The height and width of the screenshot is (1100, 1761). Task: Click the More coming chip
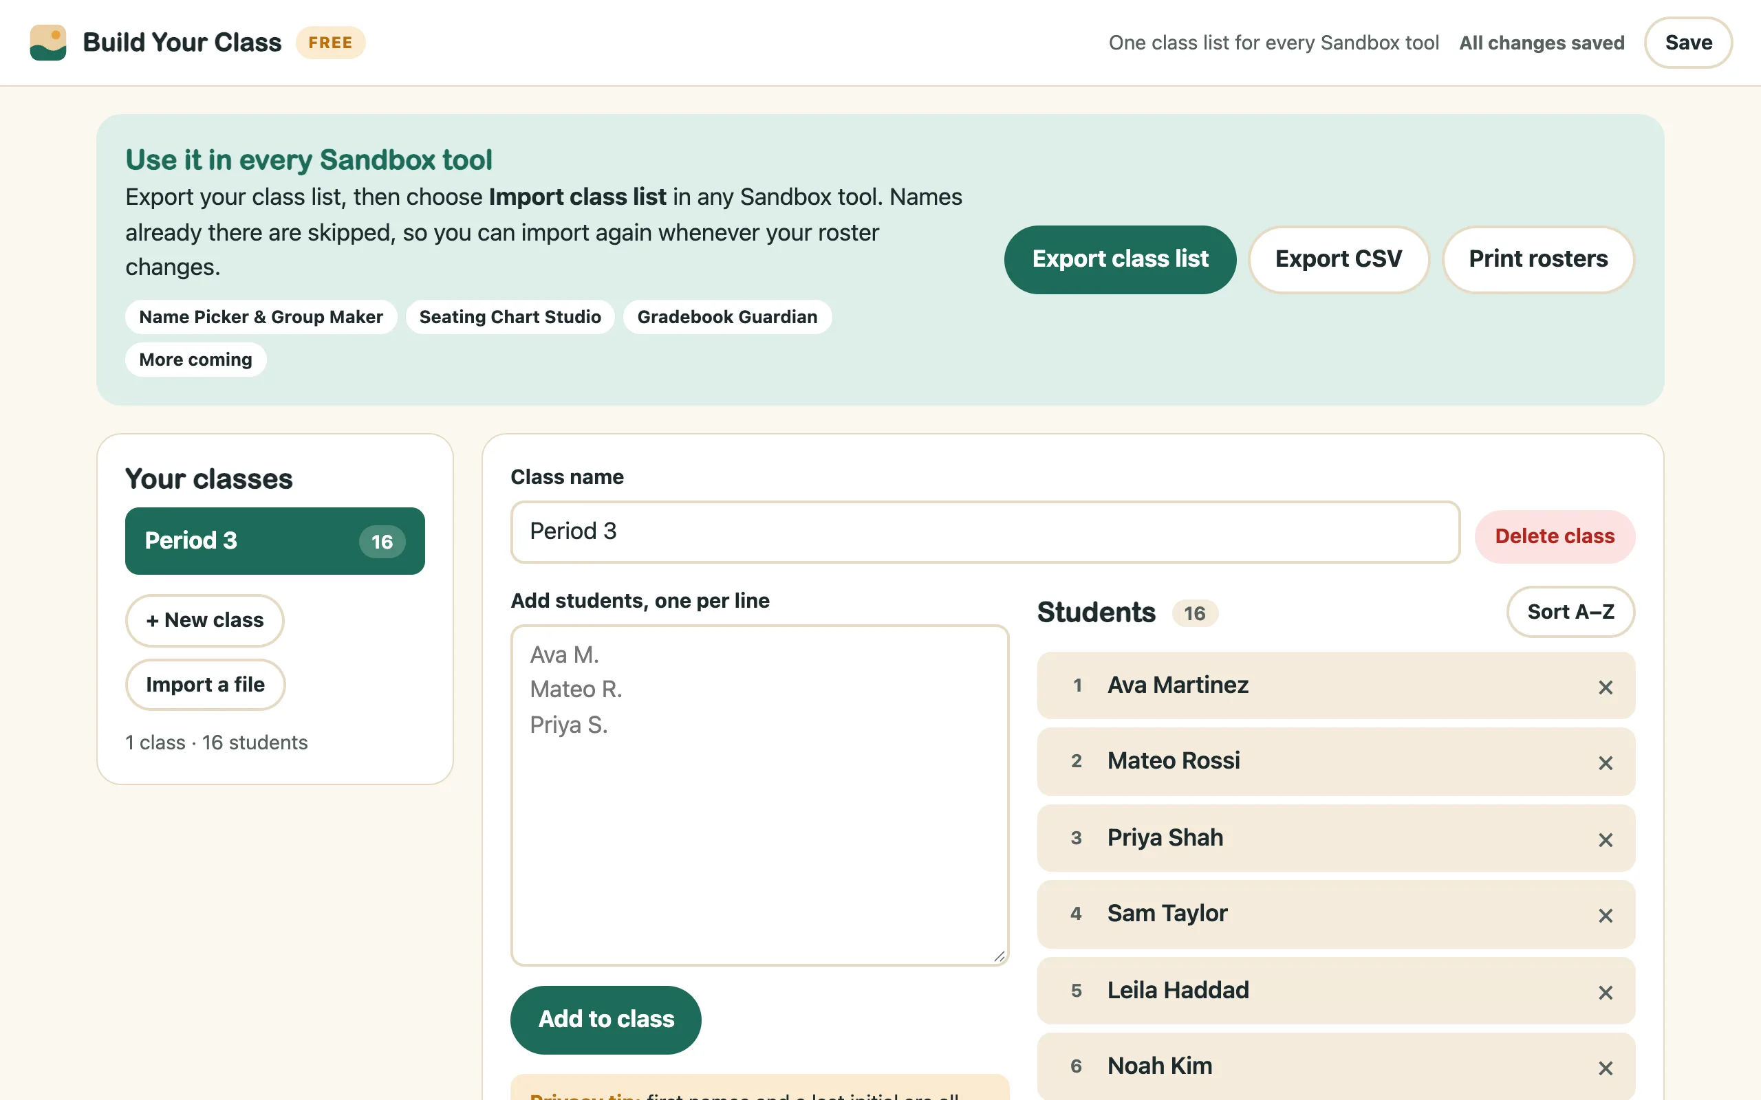[196, 360]
